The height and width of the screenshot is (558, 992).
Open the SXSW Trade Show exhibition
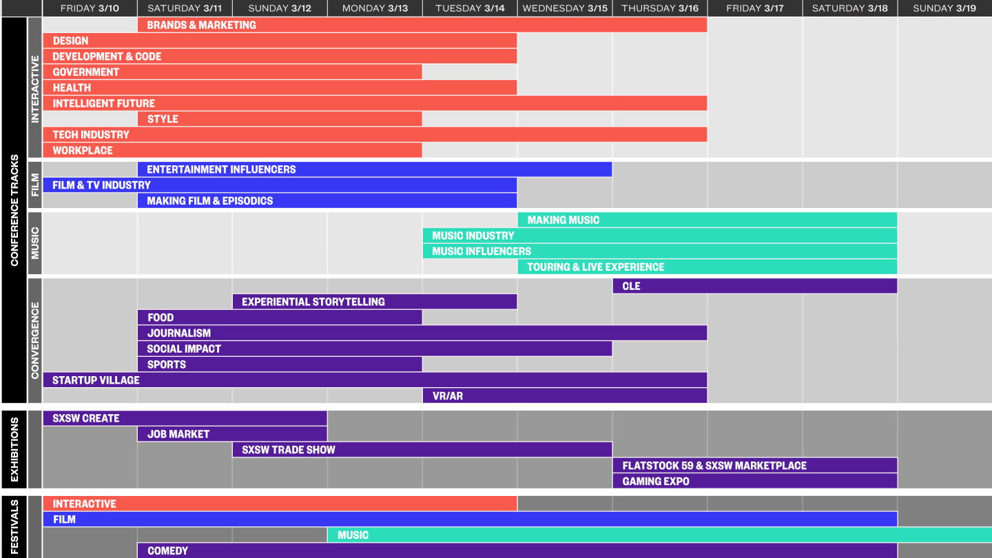tap(422, 450)
